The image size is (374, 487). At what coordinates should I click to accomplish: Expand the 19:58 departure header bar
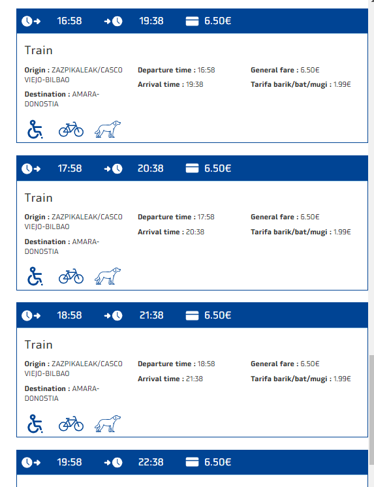point(192,462)
